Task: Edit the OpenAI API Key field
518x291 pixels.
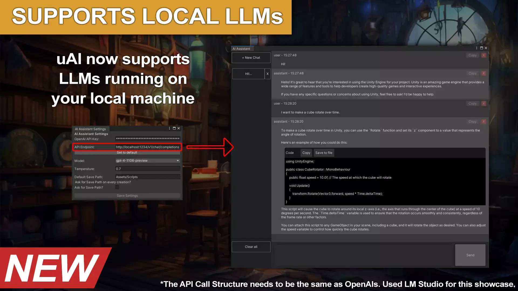Action: (148, 139)
